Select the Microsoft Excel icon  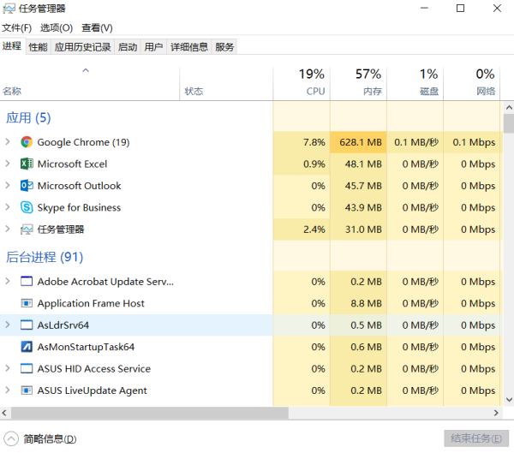pyautogui.click(x=27, y=164)
